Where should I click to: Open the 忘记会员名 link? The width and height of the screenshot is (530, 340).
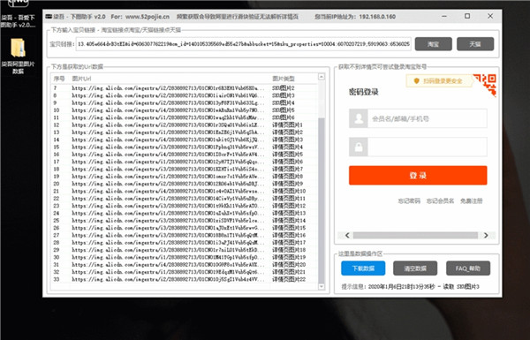pos(440,201)
